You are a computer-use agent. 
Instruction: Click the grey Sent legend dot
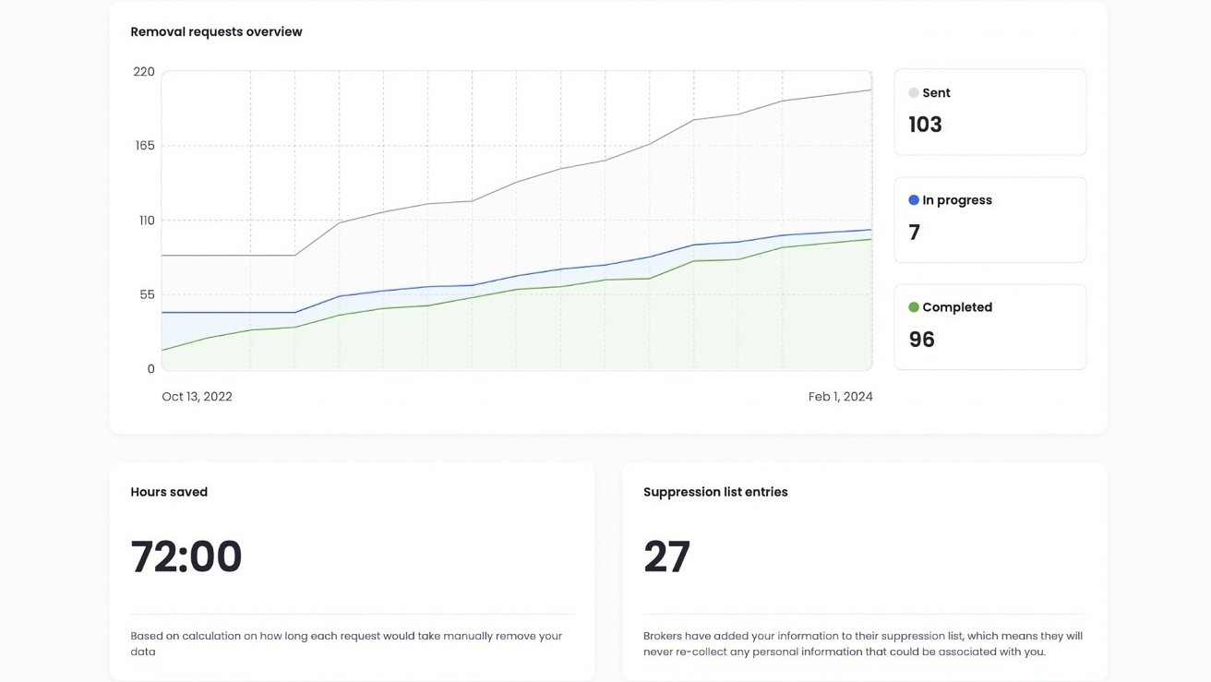point(914,93)
